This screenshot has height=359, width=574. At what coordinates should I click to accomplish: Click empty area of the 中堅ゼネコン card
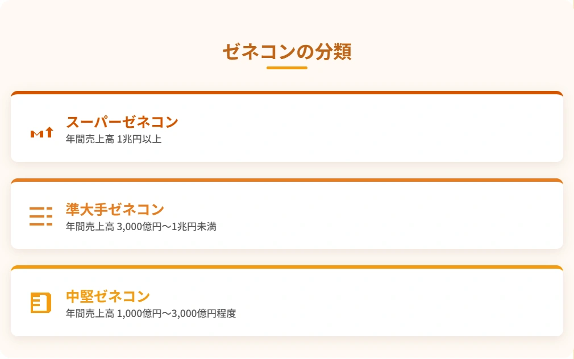[x=366, y=303]
